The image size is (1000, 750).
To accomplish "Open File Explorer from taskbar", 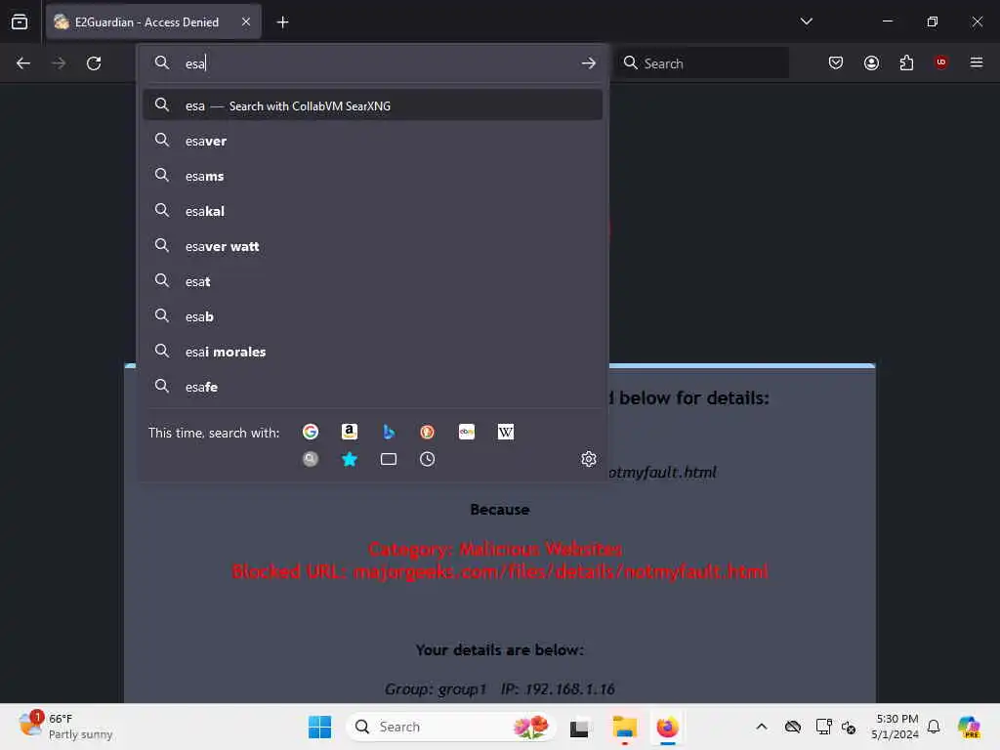I will click(x=624, y=727).
